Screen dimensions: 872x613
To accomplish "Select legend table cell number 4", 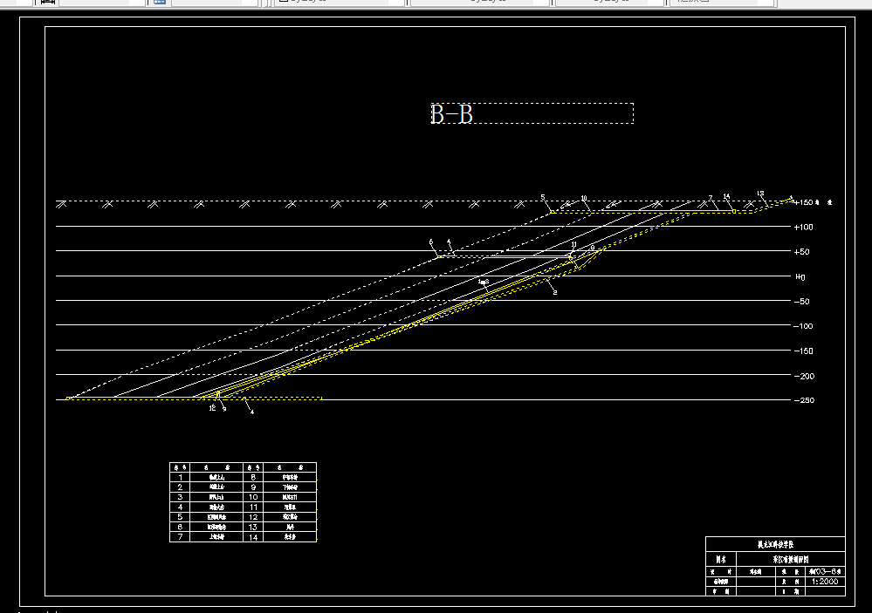I will [180, 507].
